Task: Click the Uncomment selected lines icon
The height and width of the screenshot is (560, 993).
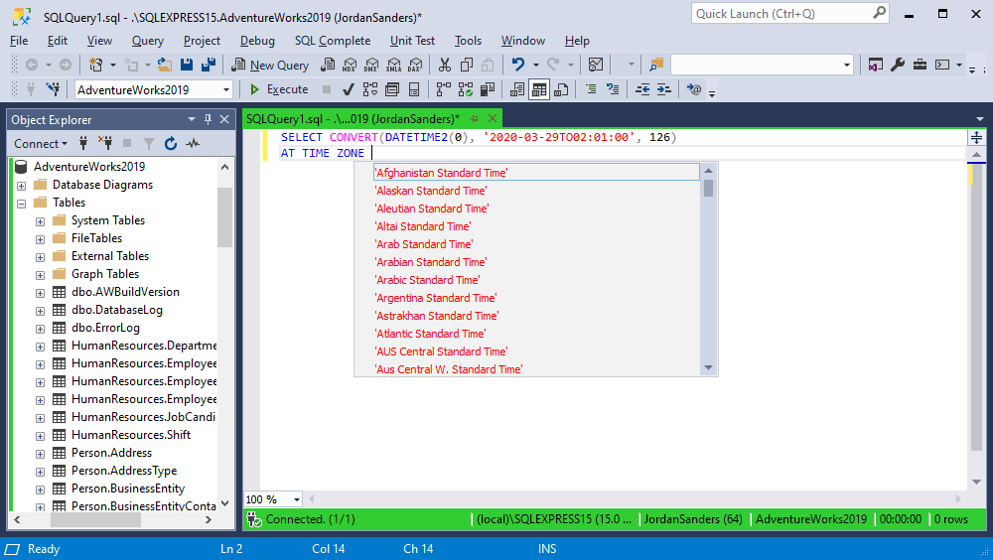Action: pos(613,89)
